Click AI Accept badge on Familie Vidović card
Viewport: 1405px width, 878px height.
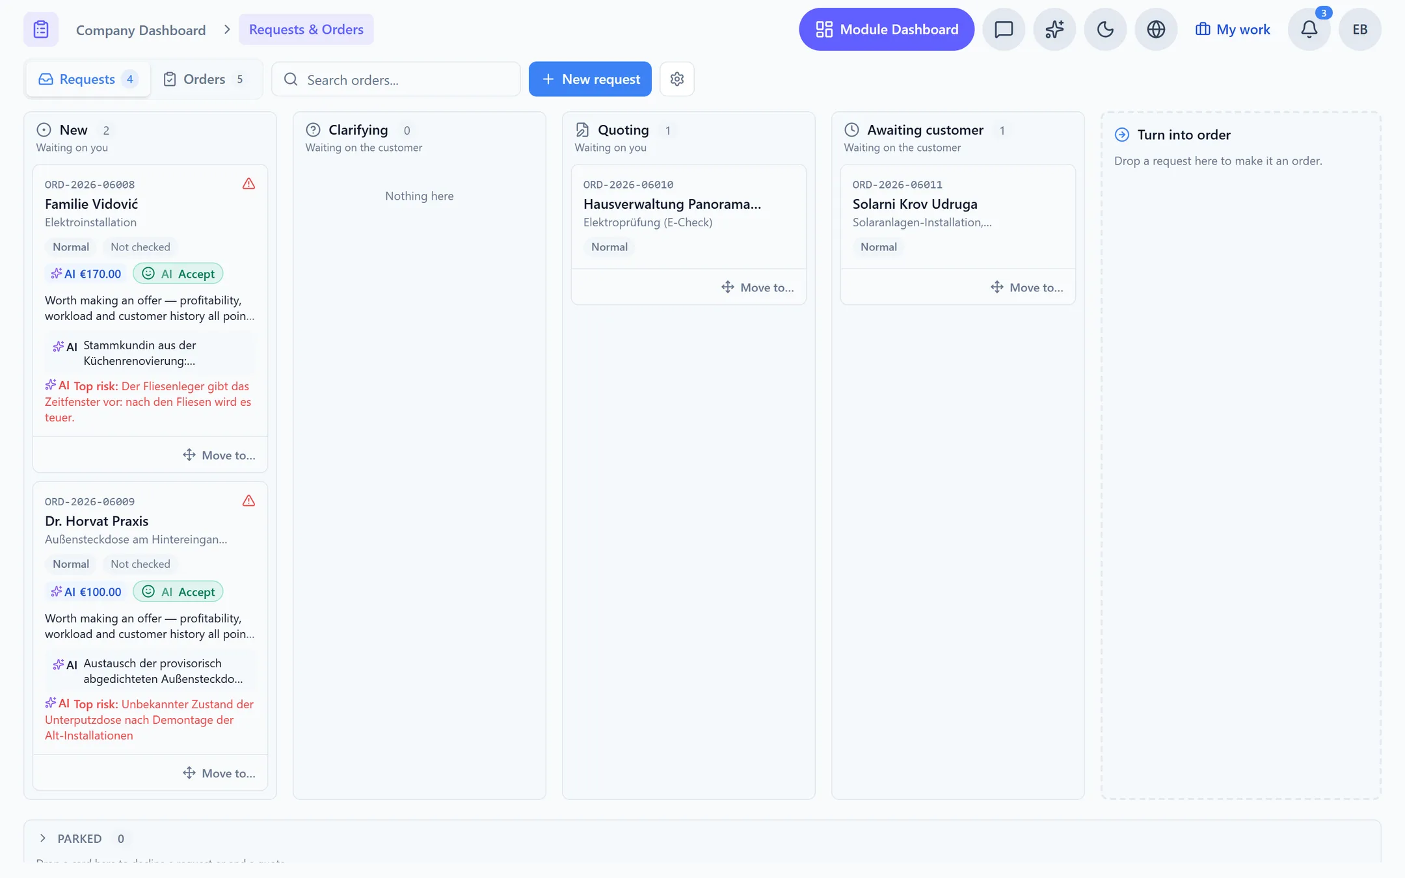[178, 274]
